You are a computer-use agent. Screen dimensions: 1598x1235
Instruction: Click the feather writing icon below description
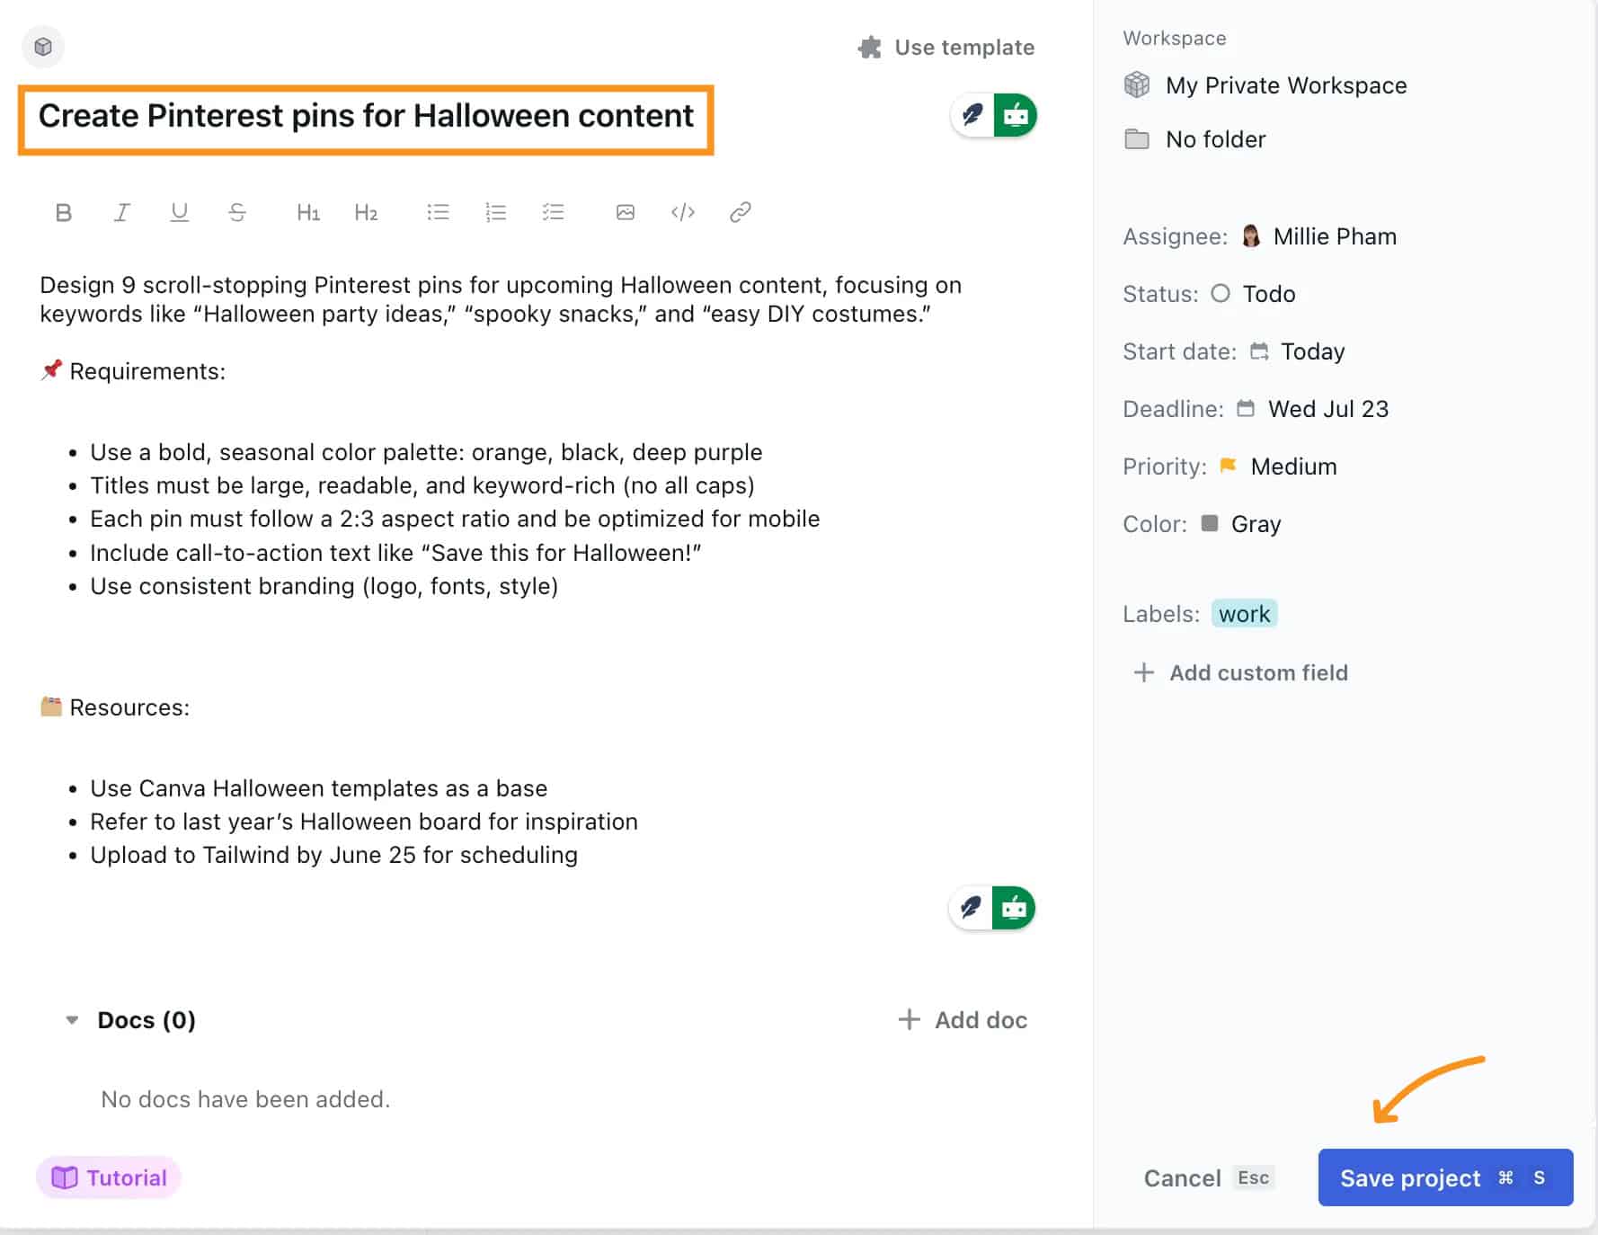coord(971,908)
